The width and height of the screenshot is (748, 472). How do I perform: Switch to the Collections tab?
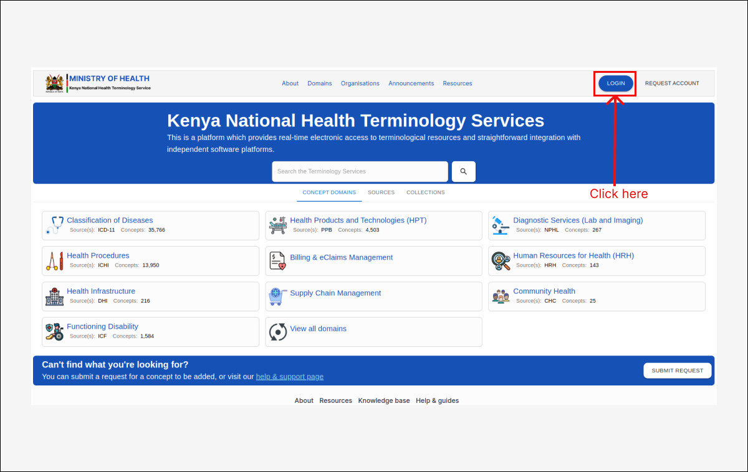tap(426, 192)
